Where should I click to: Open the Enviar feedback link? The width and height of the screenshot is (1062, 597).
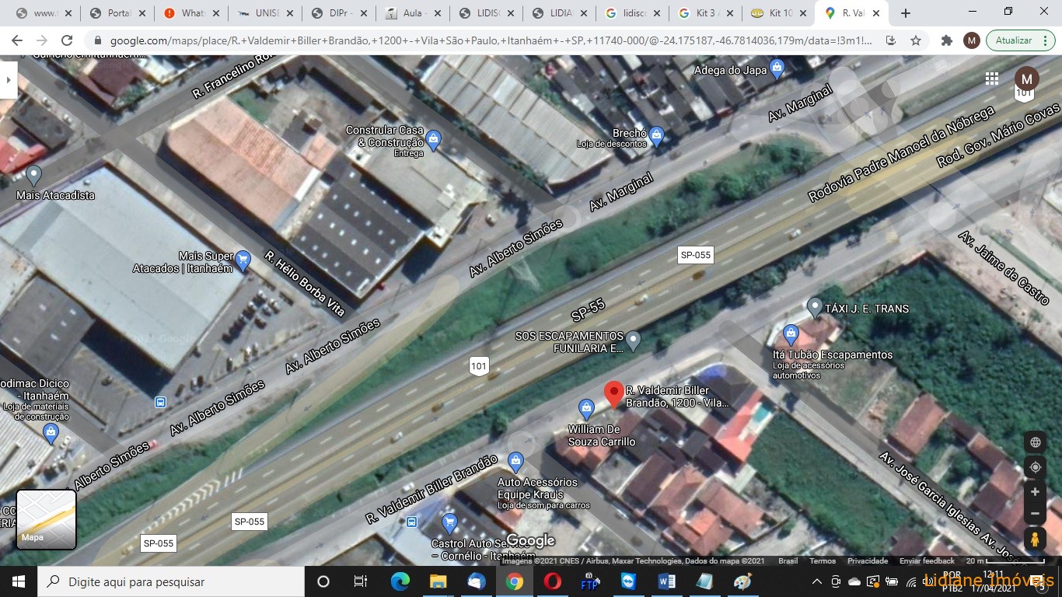point(927,560)
